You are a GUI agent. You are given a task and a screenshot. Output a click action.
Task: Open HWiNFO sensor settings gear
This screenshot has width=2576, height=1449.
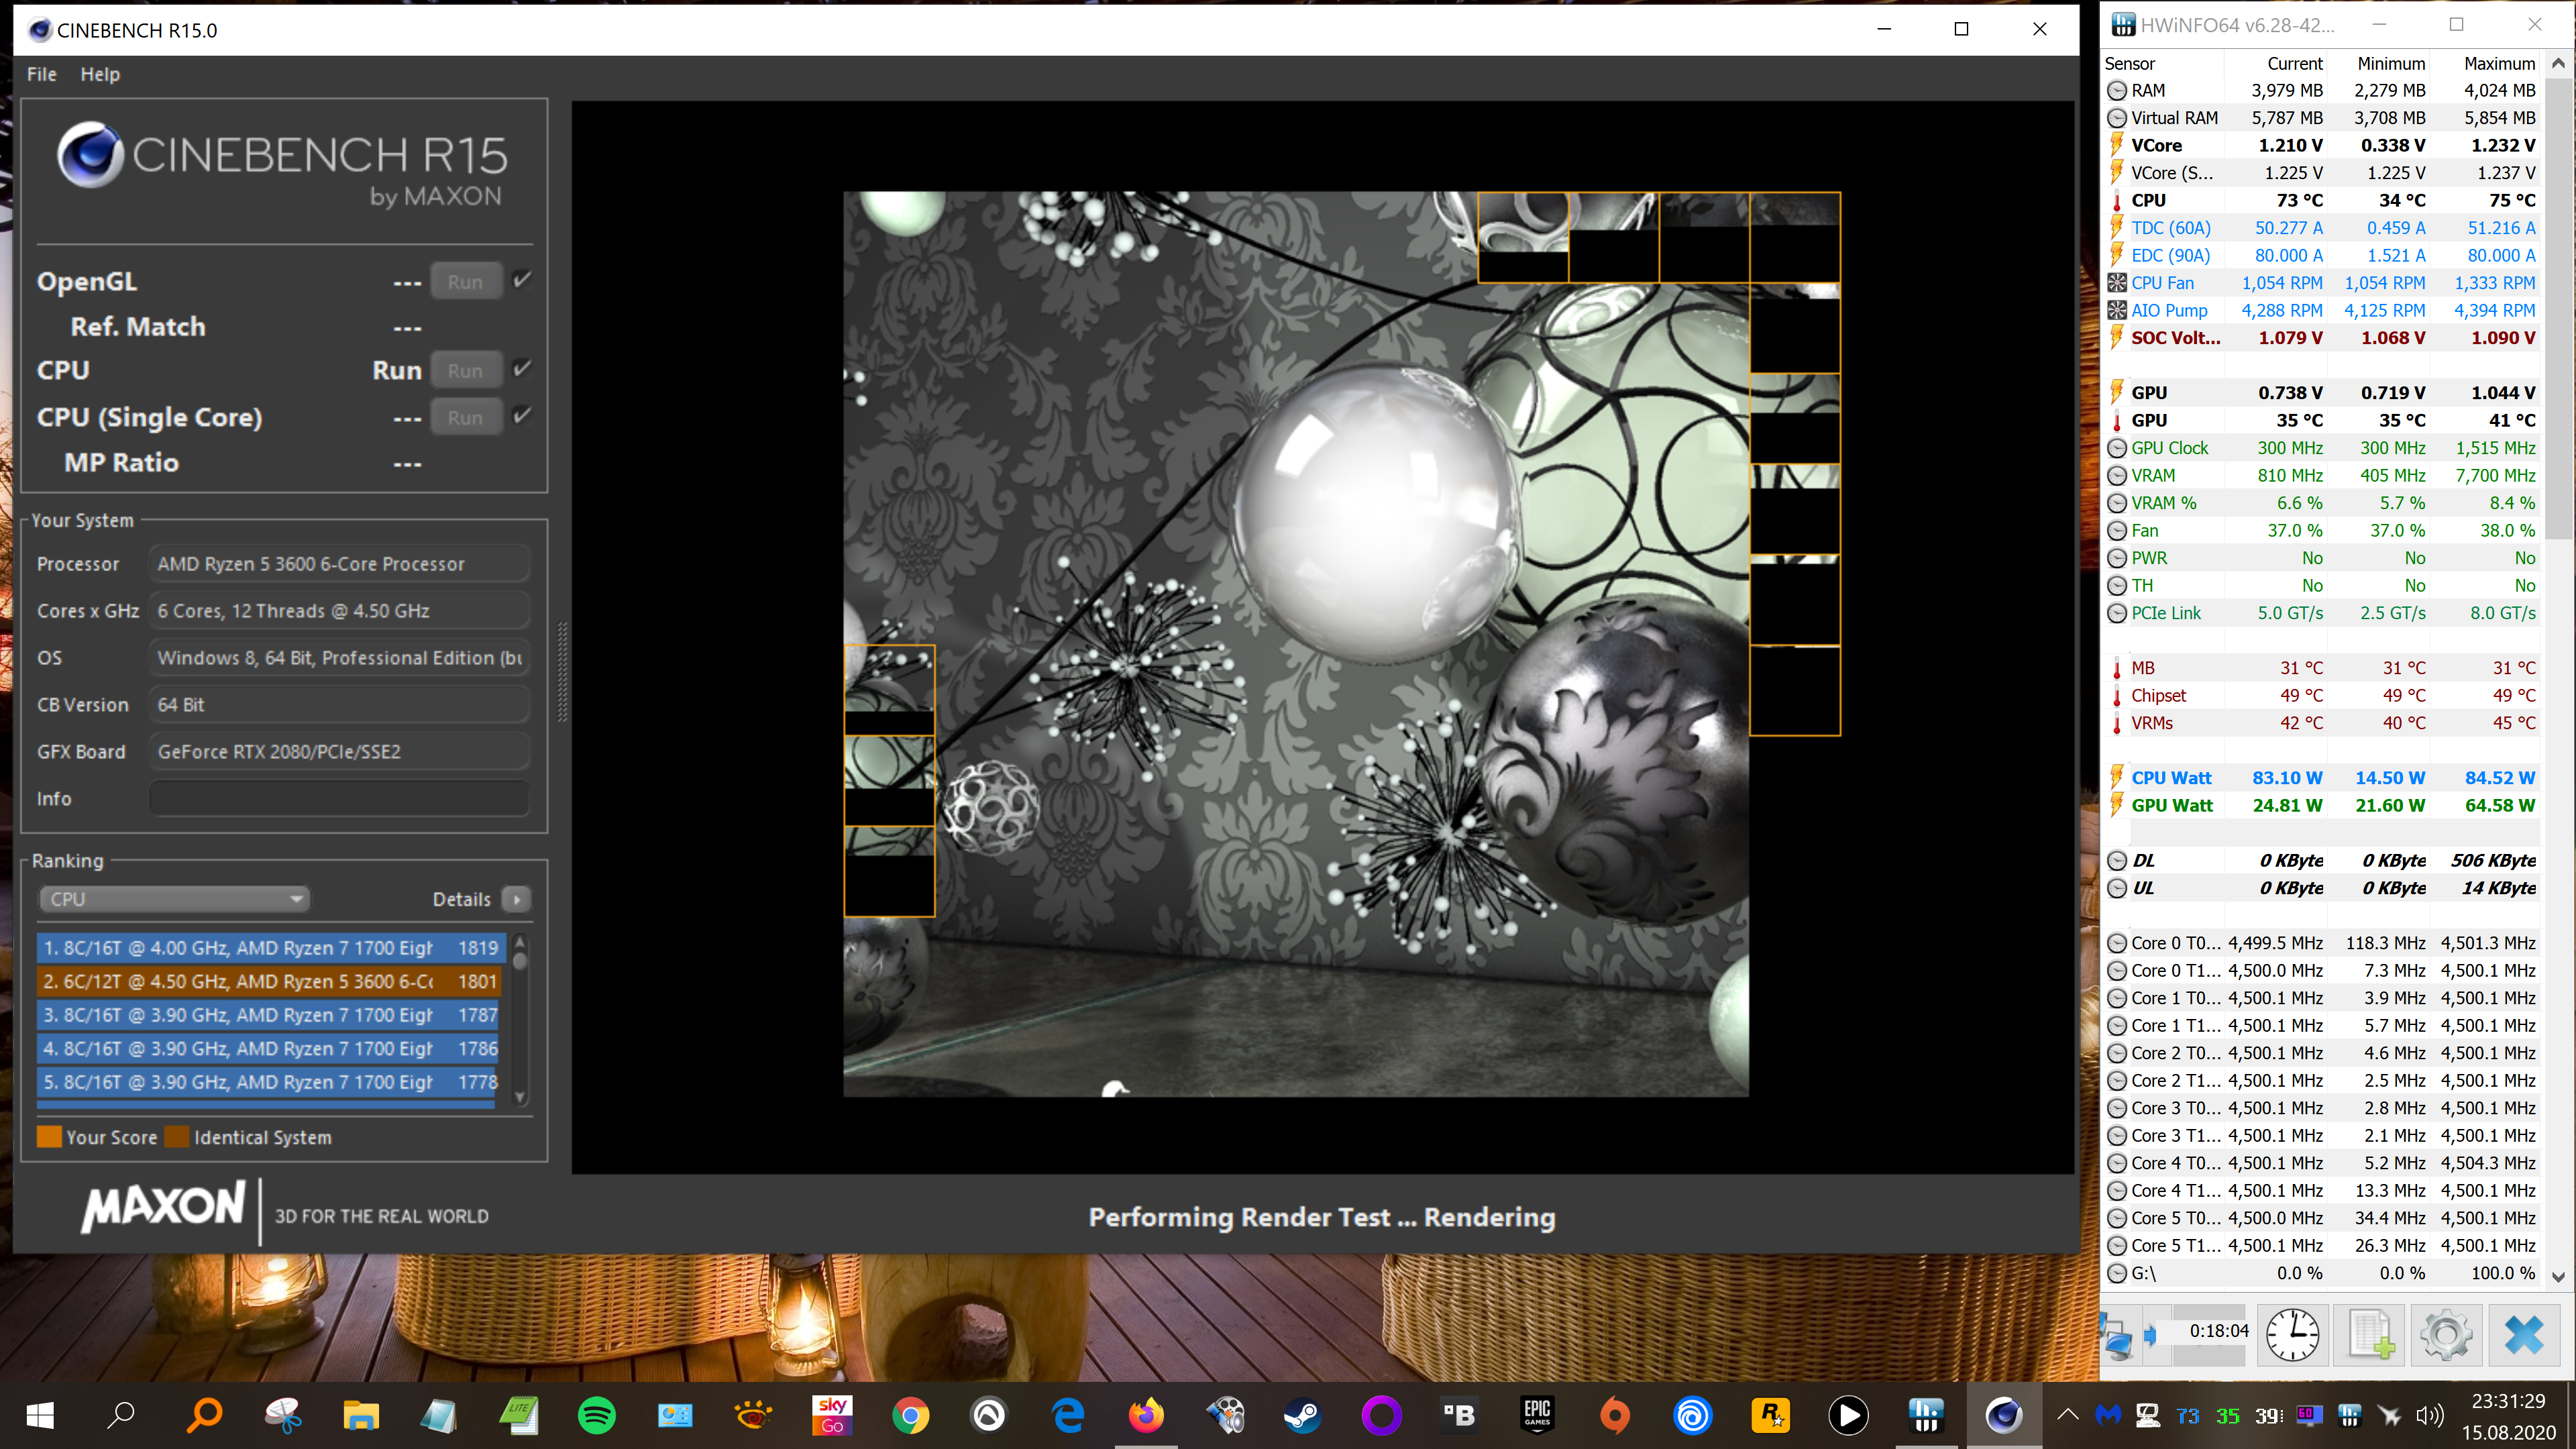[x=2446, y=1334]
